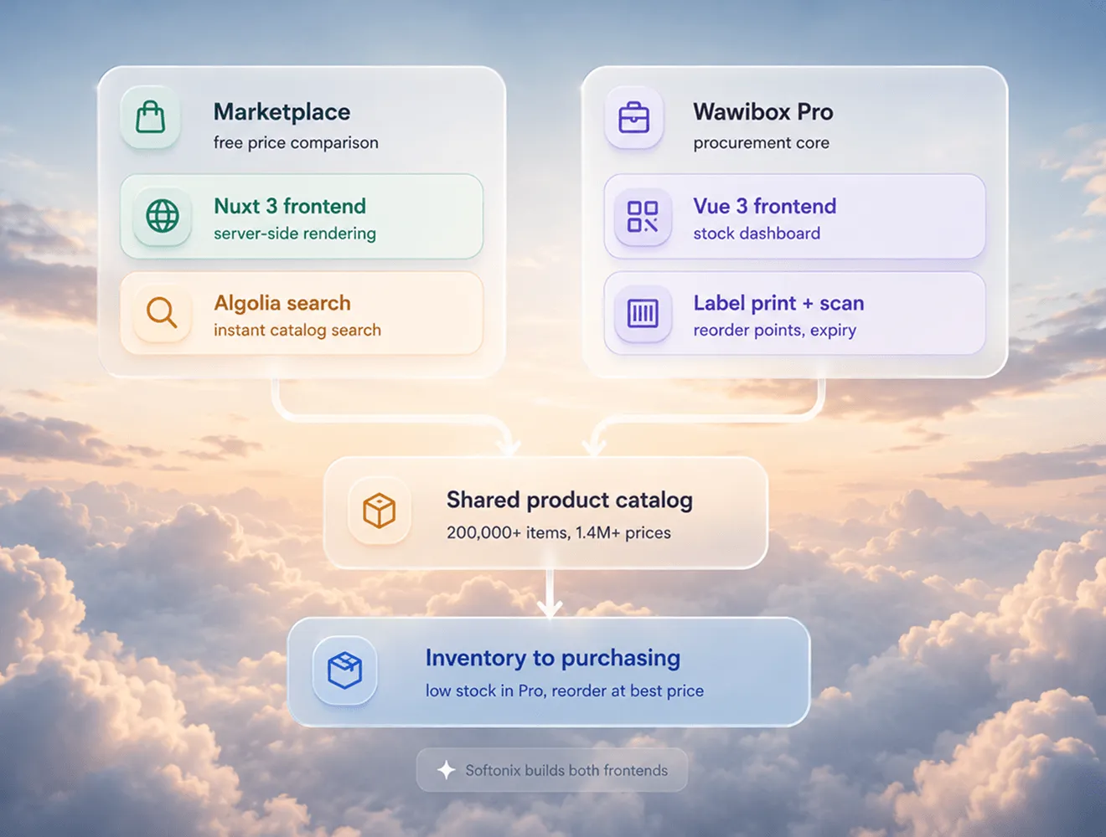Screen dimensions: 1106x837
Task: Click the Marketplace heading
Action: pos(282,112)
